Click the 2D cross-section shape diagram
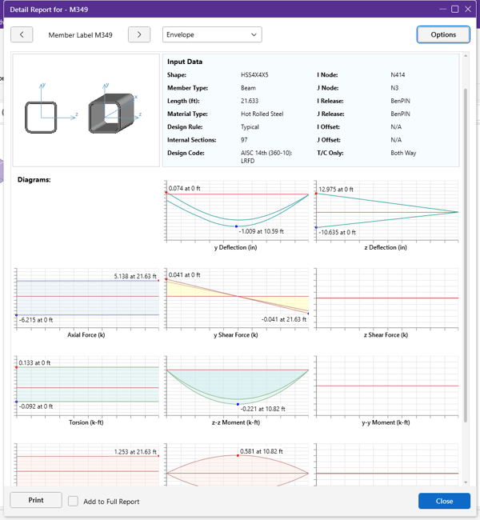 [41, 118]
